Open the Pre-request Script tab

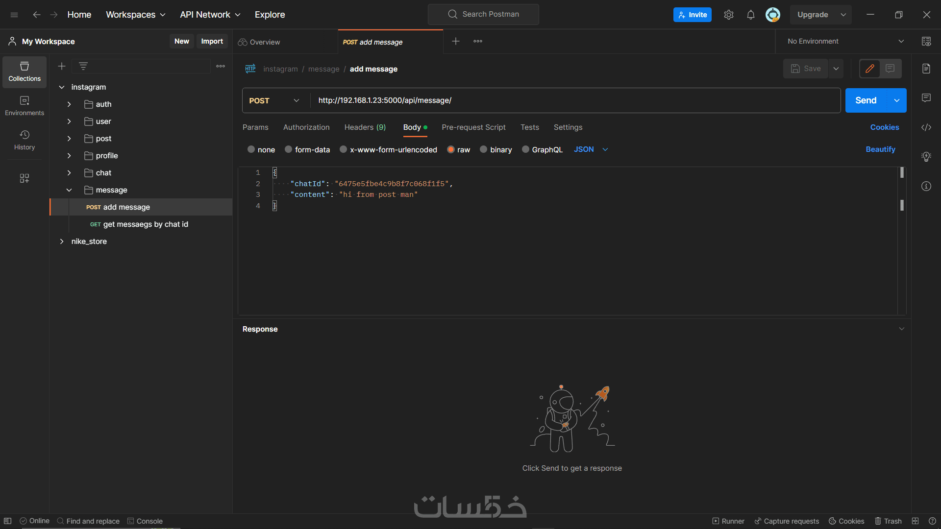[x=473, y=127]
